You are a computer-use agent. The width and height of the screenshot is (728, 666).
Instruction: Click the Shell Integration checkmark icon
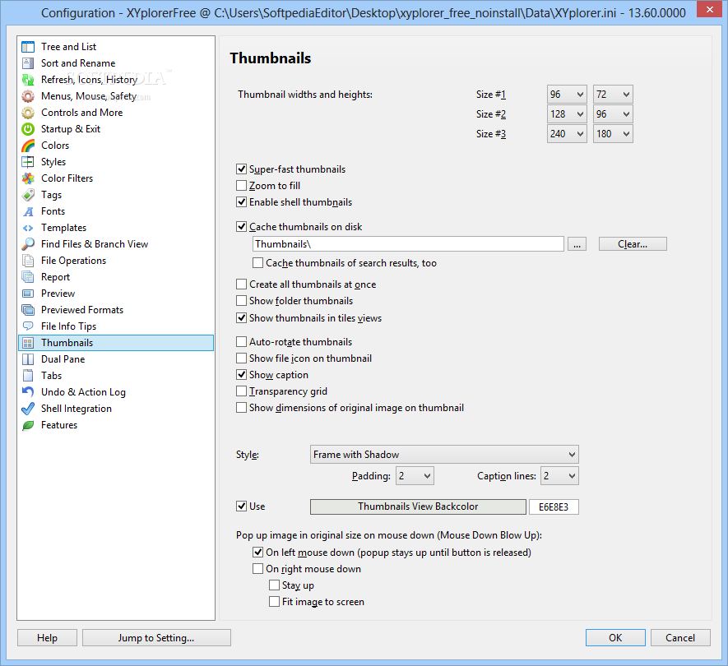28,409
